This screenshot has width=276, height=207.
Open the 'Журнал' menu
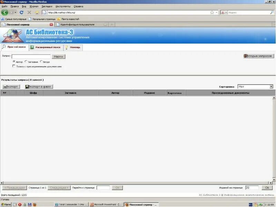(x=34, y=6)
